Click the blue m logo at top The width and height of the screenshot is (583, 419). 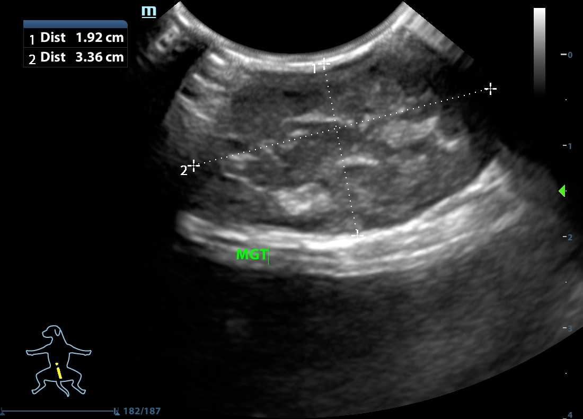point(149,12)
